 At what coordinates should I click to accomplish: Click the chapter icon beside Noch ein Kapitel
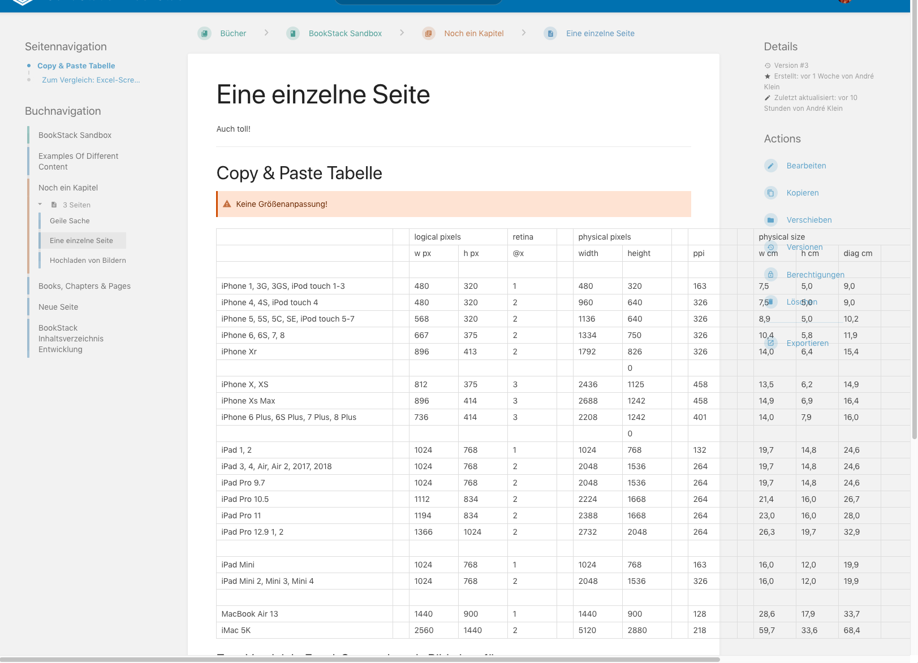point(428,33)
